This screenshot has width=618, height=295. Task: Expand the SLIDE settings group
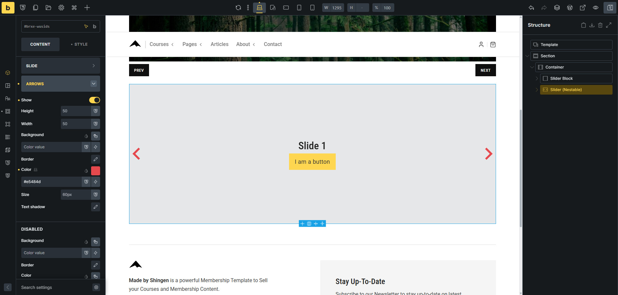point(61,66)
